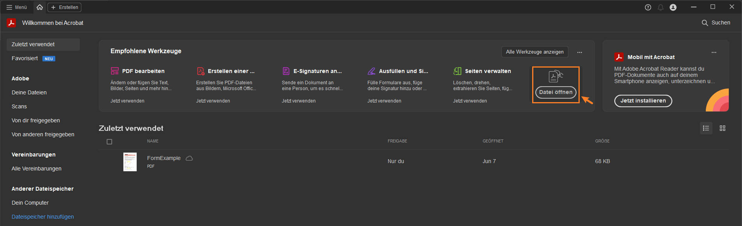The width and height of the screenshot is (742, 226).
Task: Click the Jetzt installieren button
Action: [643, 101]
